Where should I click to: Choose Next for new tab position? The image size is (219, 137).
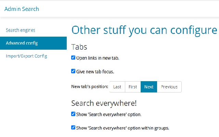coord(149,87)
